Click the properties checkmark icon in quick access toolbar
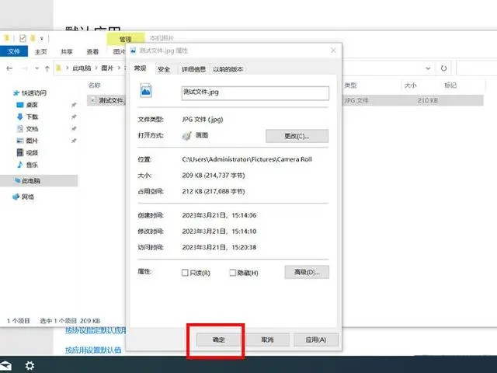The height and width of the screenshot is (373, 497). [x=23, y=38]
